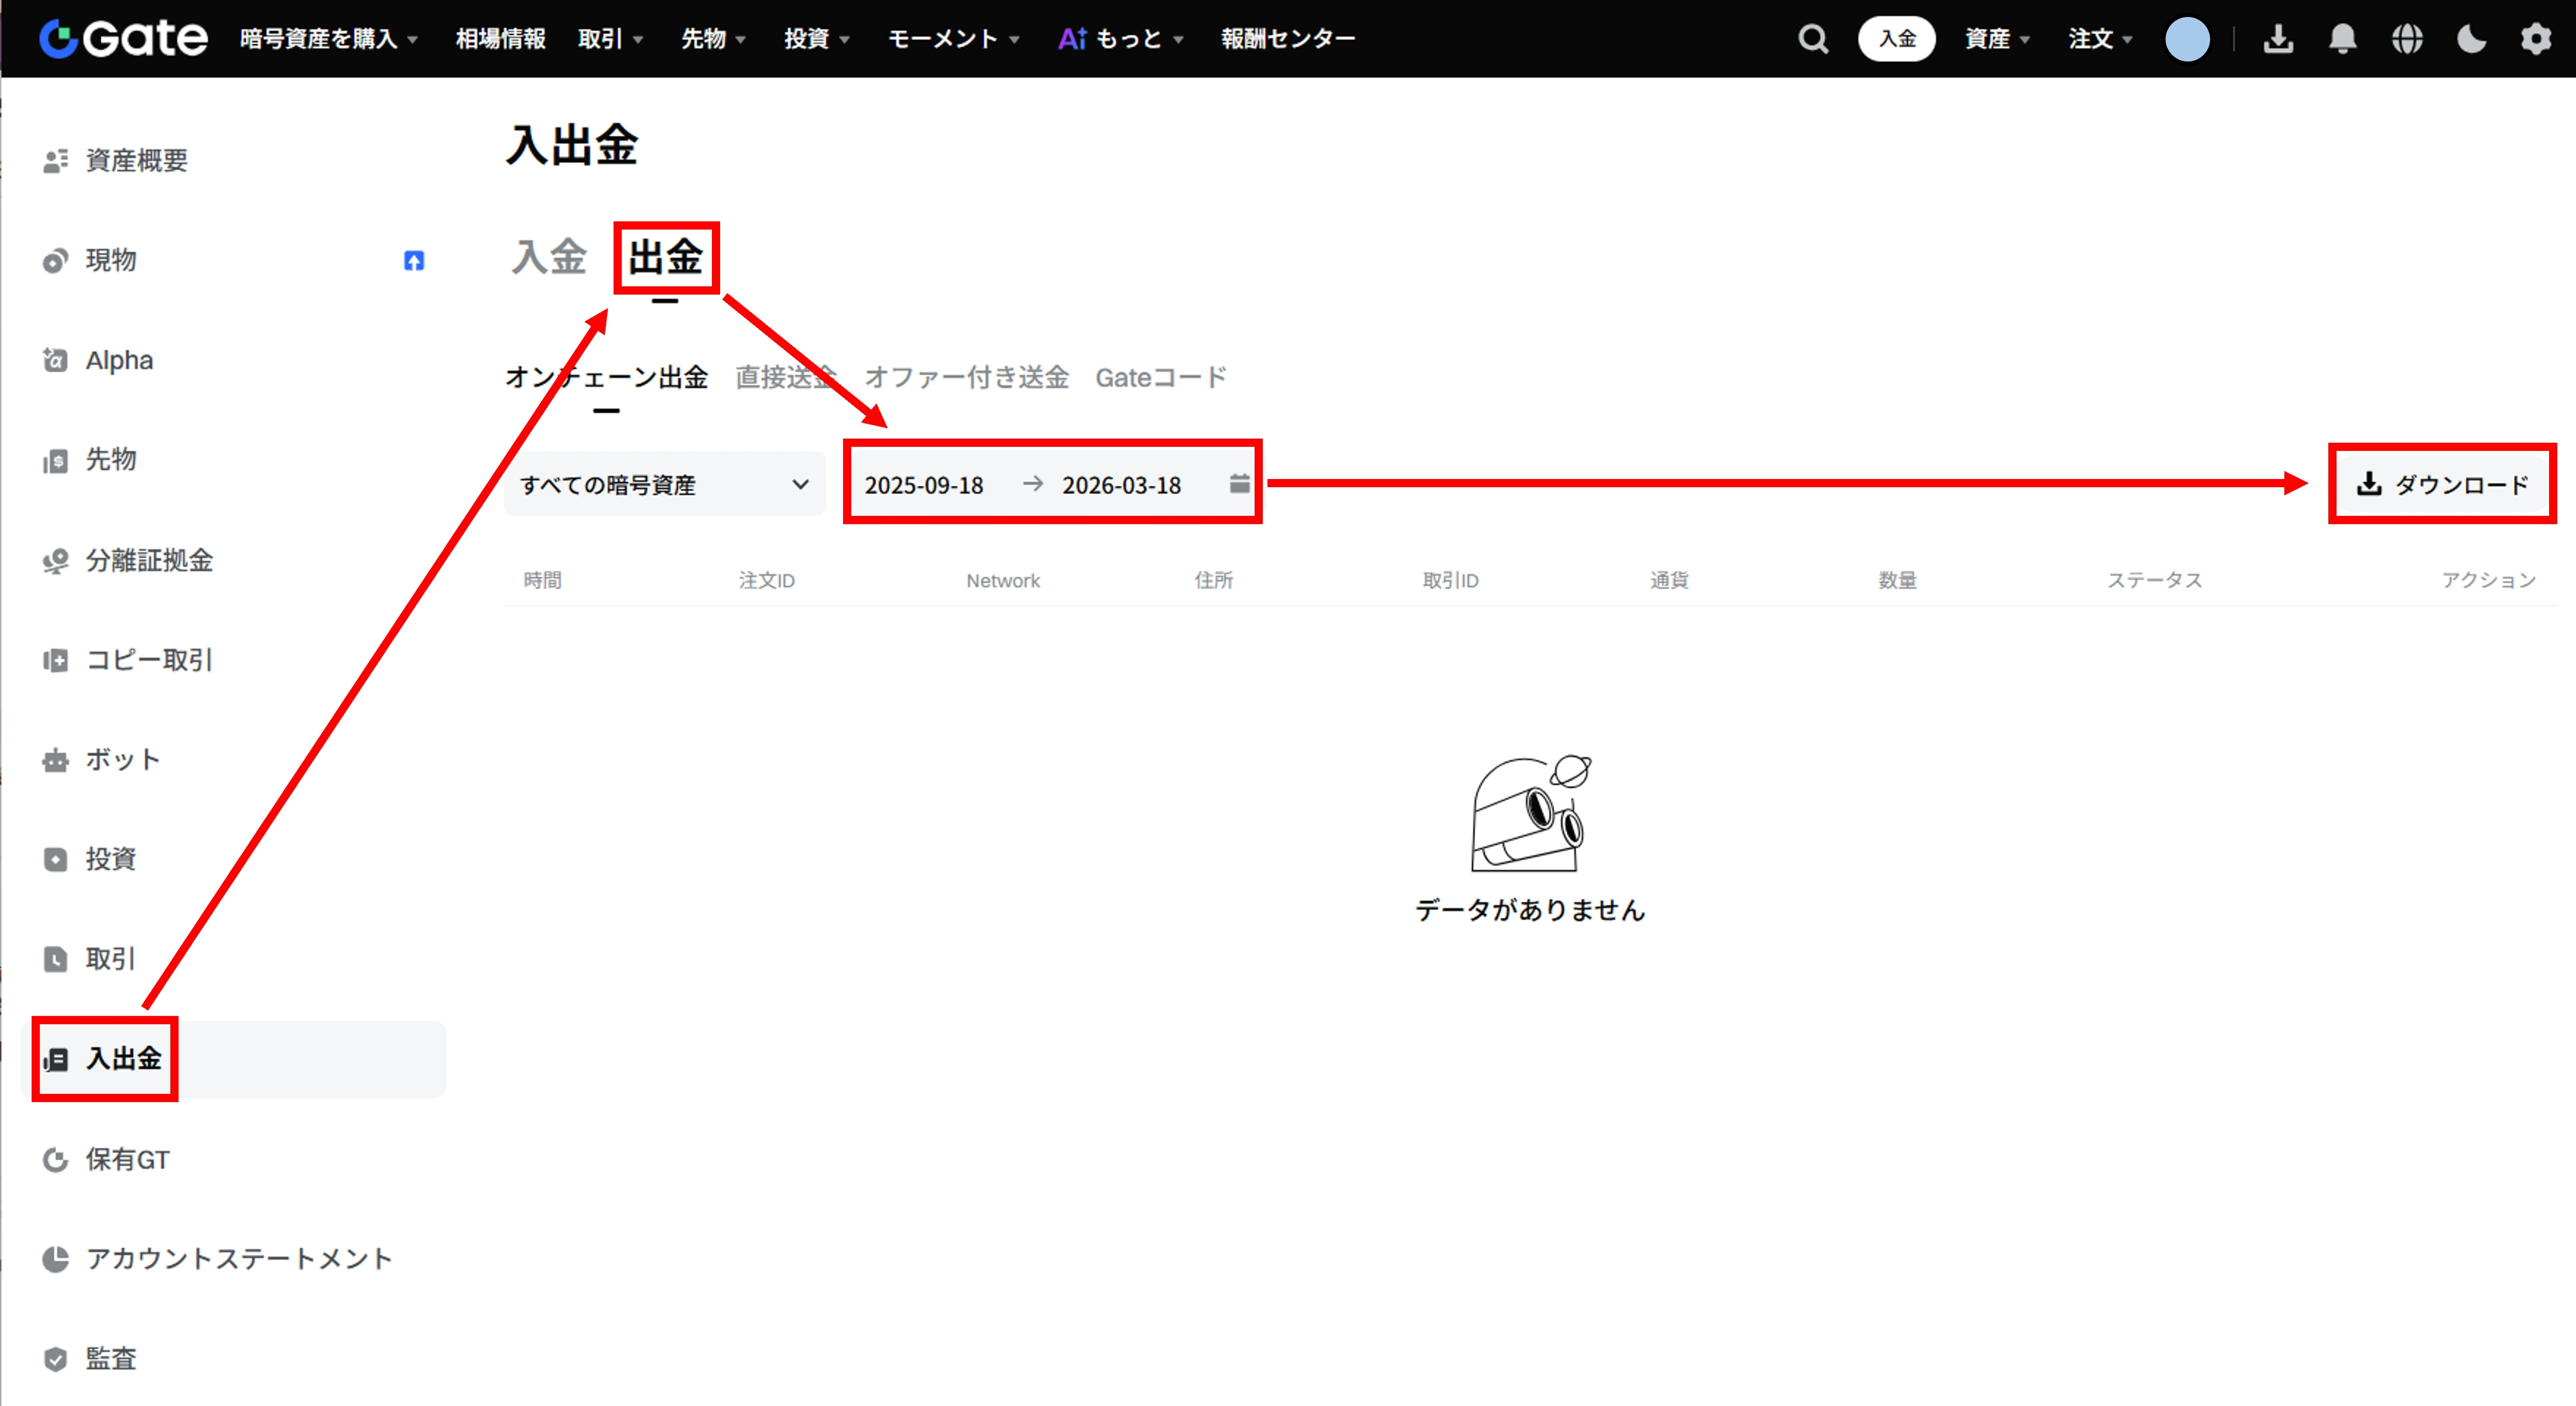Image resolution: width=2576 pixels, height=1406 pixels.
Task: Expand the 注文 header dropdown
Action: (x=2100, y=39)
